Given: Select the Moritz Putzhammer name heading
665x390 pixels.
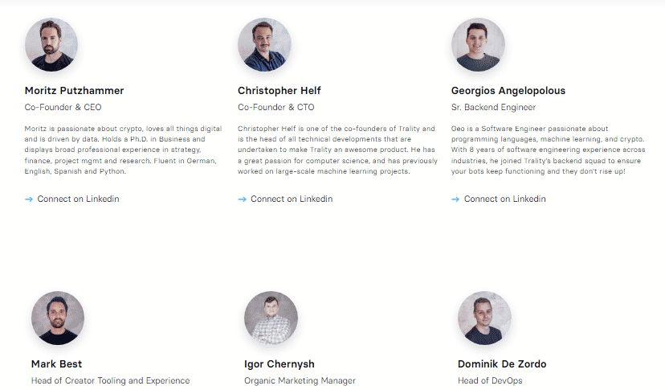Looking at the screenshot, I should (74, 91).
